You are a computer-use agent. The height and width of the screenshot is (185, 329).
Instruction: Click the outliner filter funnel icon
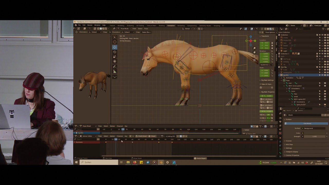[323, 29]
